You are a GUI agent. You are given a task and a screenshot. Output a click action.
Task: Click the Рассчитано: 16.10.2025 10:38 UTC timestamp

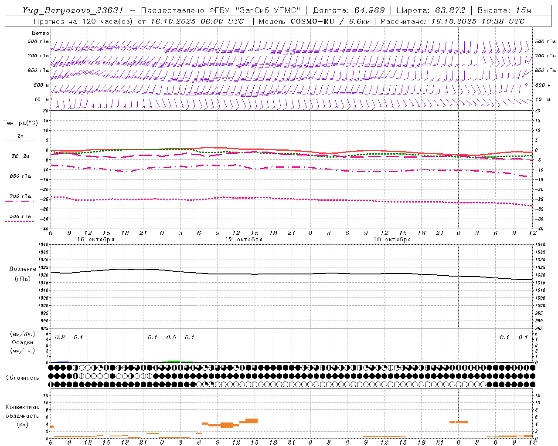tap(453, 21)
